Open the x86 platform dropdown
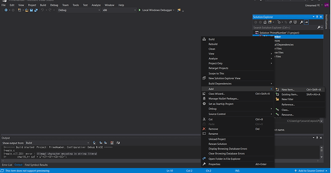Screen dimensions: 331x173 pos(119,10)
